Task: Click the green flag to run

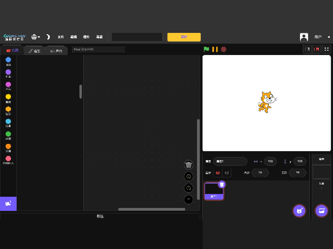Action: point(206,49)
